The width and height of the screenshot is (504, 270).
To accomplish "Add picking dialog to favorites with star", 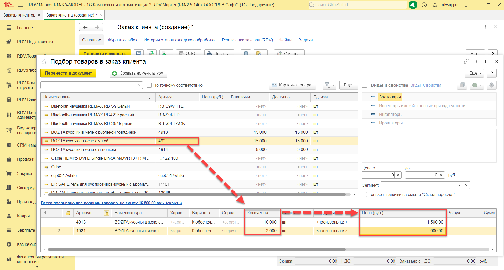I will pos(44,61).
